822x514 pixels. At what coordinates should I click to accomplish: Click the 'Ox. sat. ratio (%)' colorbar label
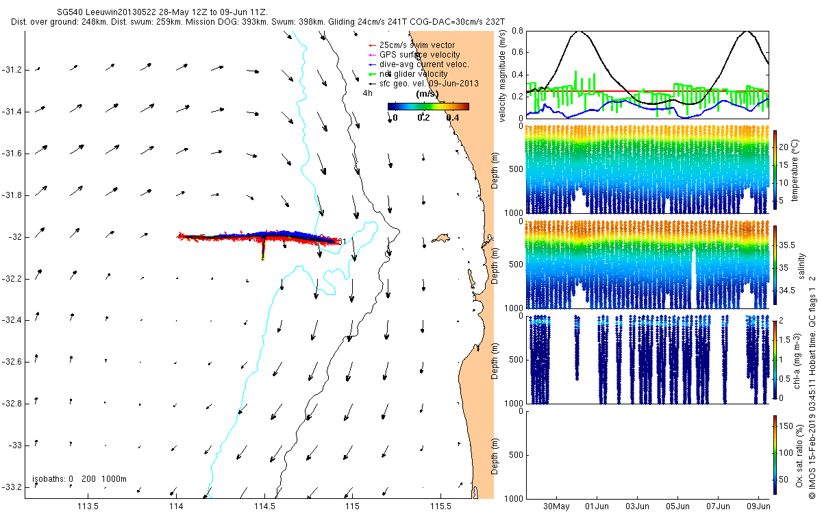[798, 455]
